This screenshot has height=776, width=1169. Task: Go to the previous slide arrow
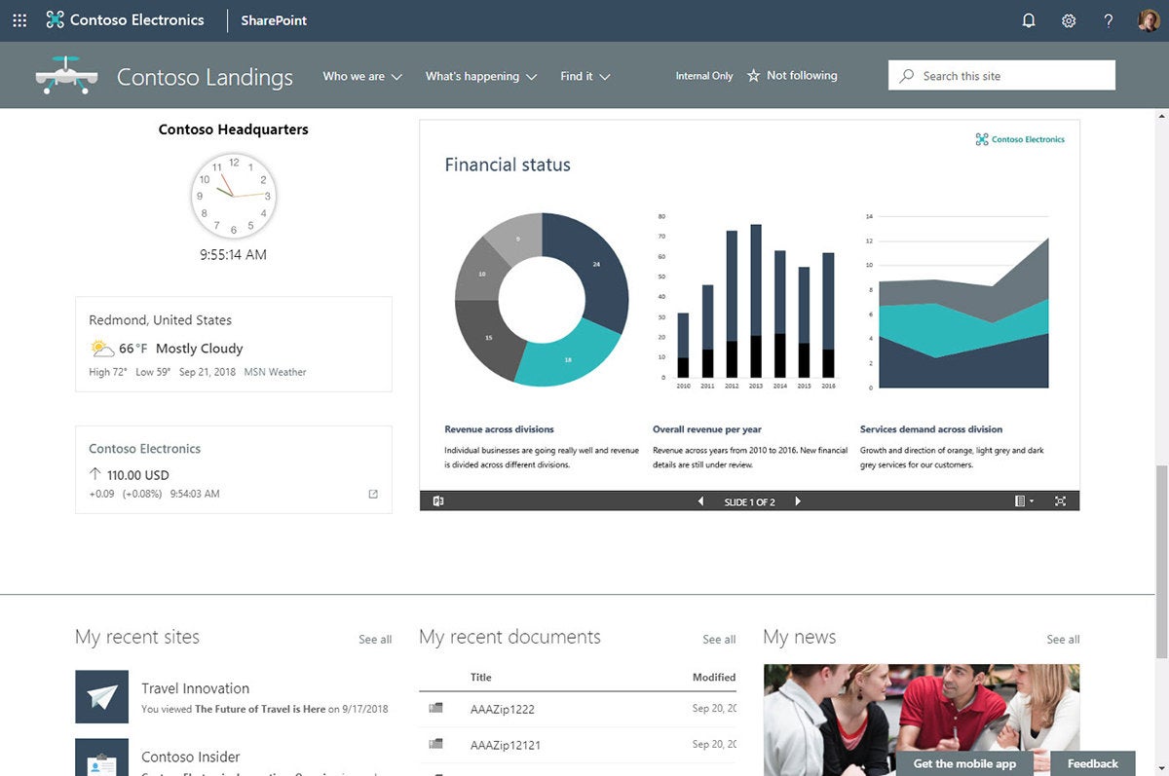tap(700, 501)
